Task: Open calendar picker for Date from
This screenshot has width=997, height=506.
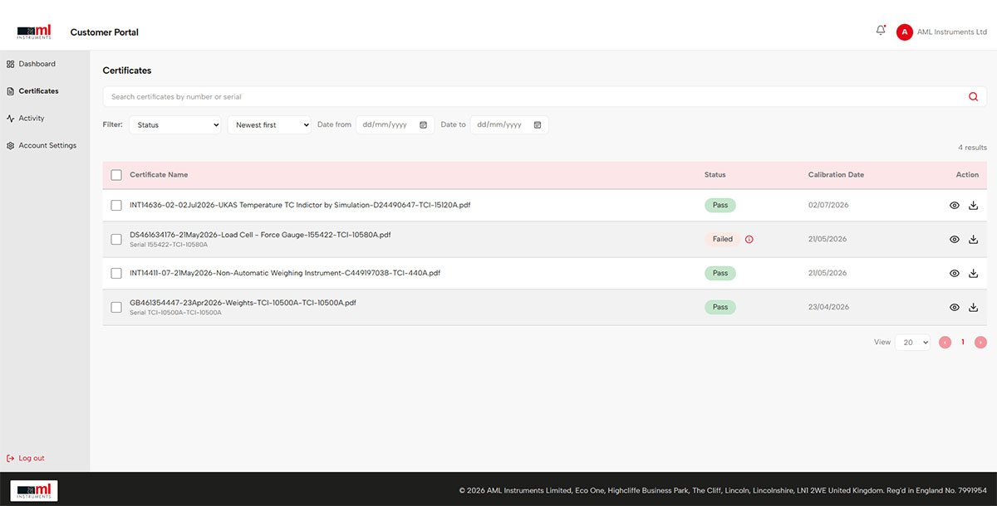Action: pos(423,125)
